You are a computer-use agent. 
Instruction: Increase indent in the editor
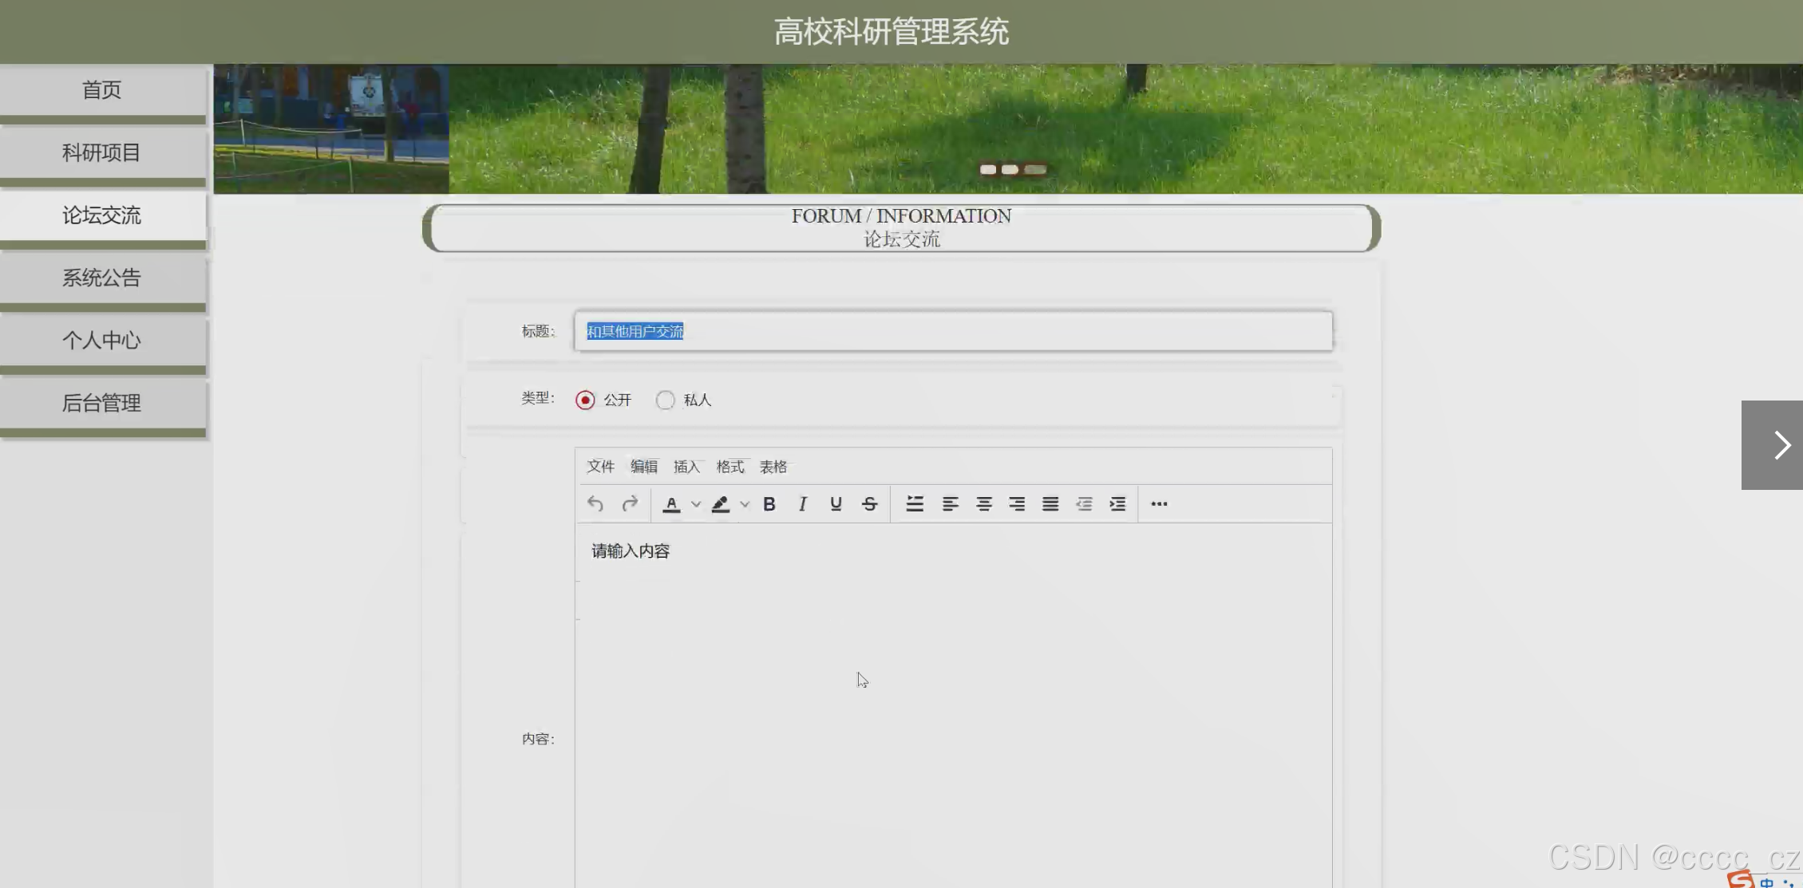coord(1117,503)
